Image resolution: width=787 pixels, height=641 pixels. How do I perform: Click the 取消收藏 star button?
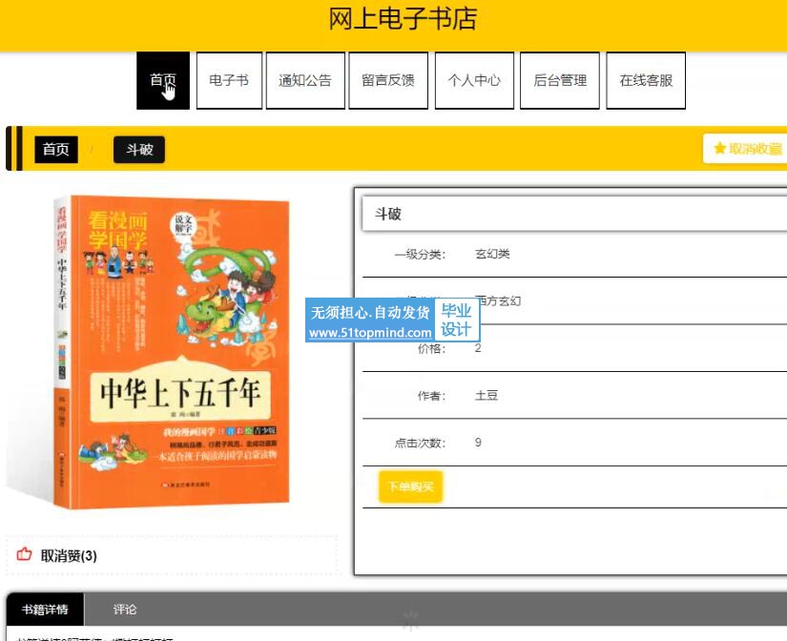pyautogui.click(x=746, y=149)
